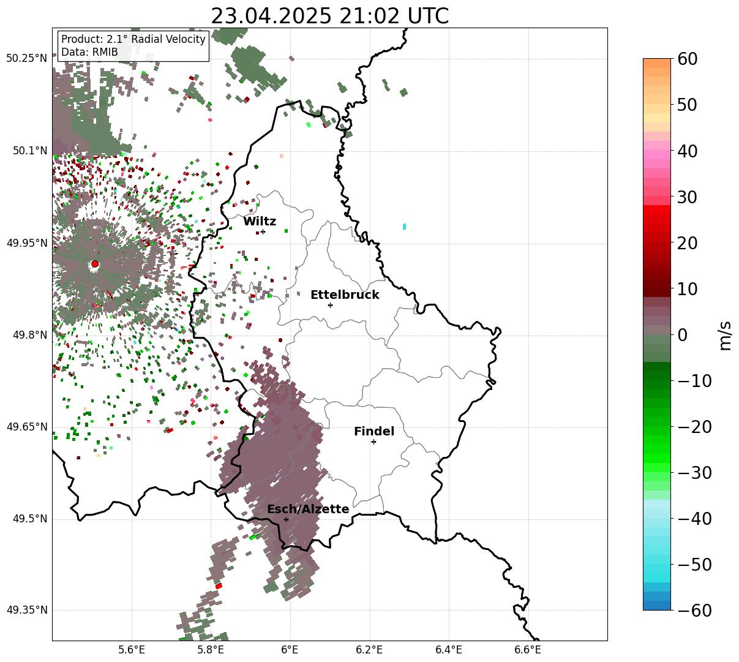Click the 49.65°N latitude tick label
This screenshot has width=739, height=662.
click(26, 427)
